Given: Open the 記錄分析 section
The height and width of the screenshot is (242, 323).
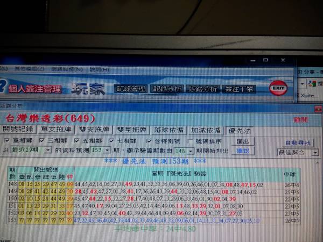Looking at the screenshot, I should tap(167, 89).
